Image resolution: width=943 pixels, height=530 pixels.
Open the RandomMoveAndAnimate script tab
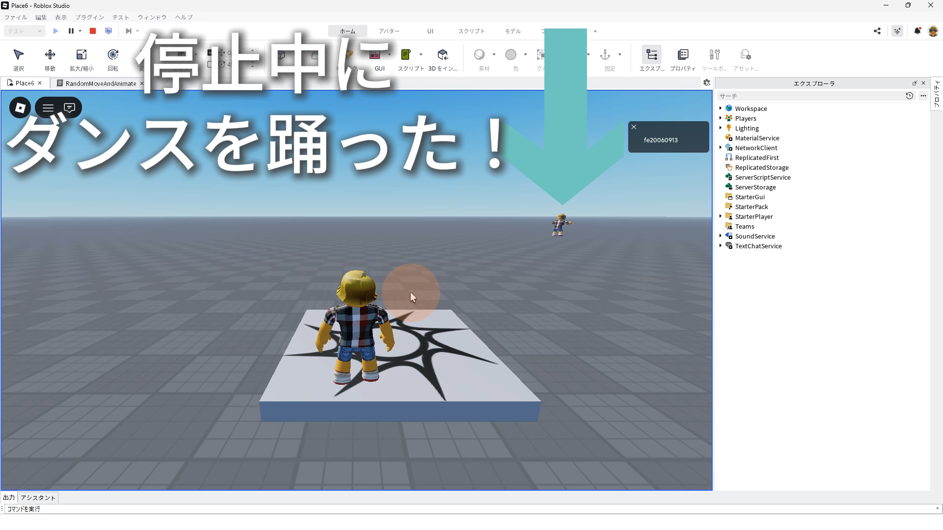[x=101, y=83]
